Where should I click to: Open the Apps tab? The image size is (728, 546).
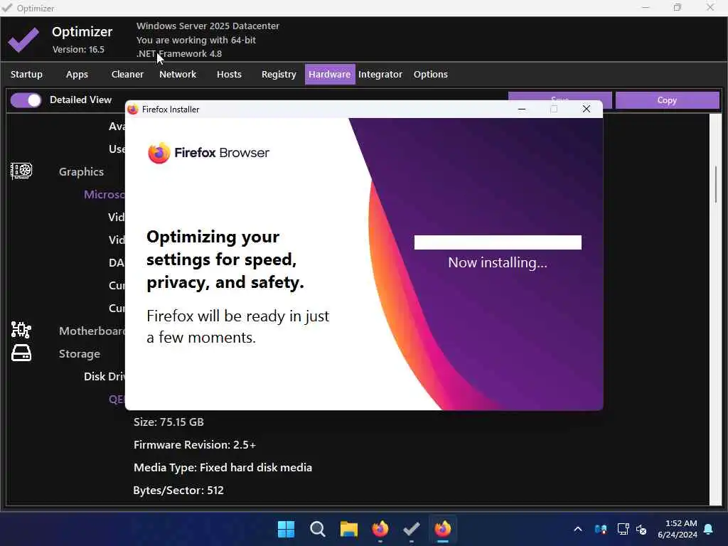tap(77, 74)
